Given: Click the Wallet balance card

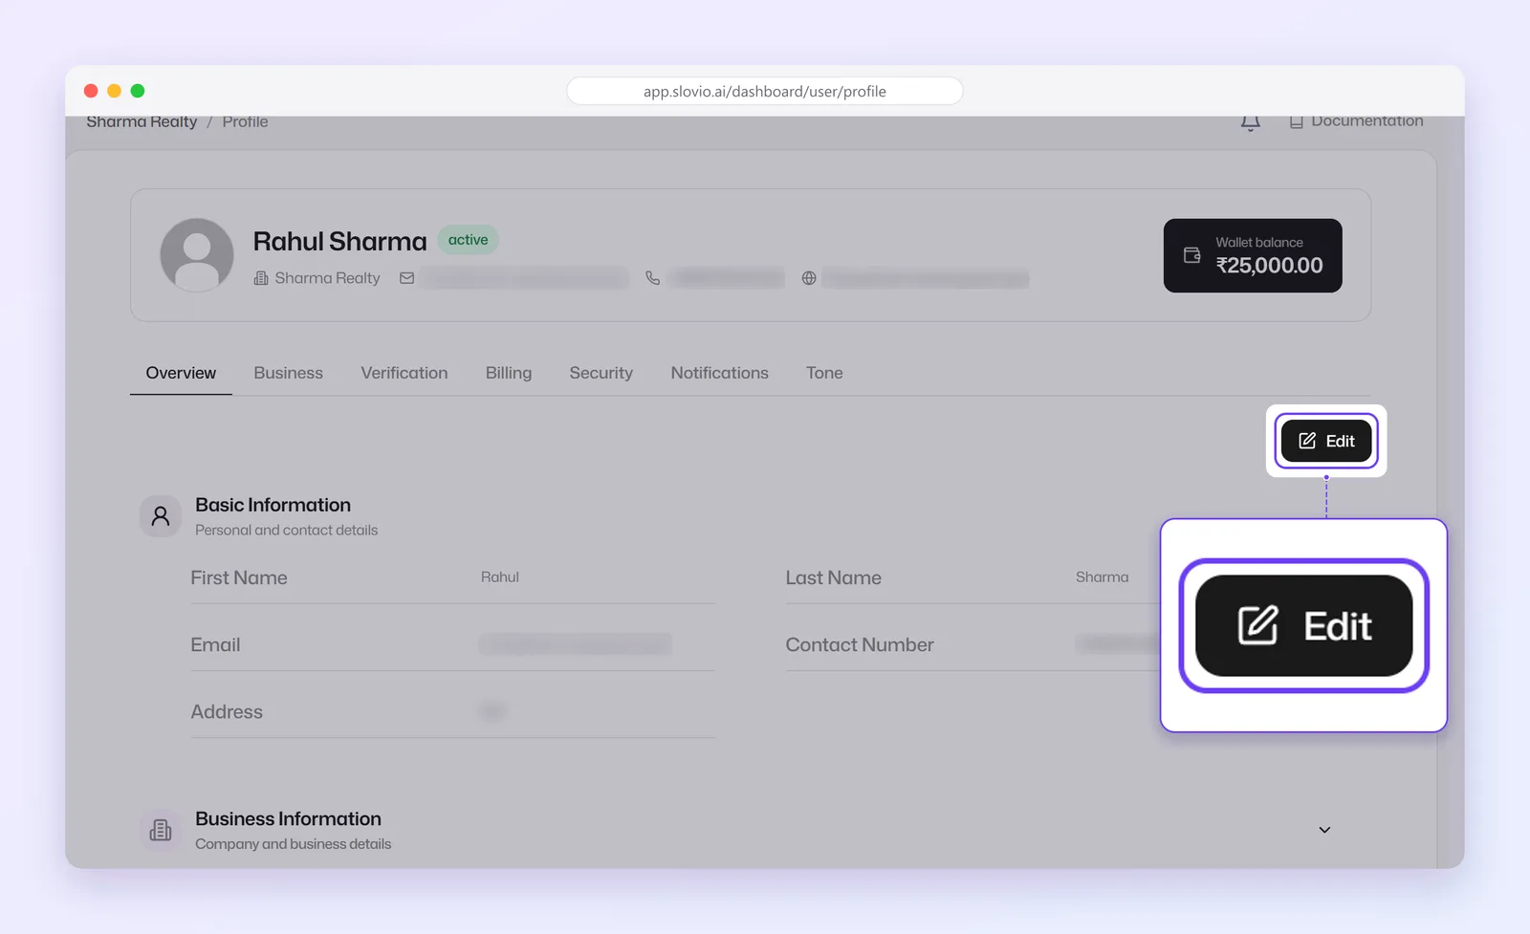Looking at the screenshot, I should point(1253,255).
